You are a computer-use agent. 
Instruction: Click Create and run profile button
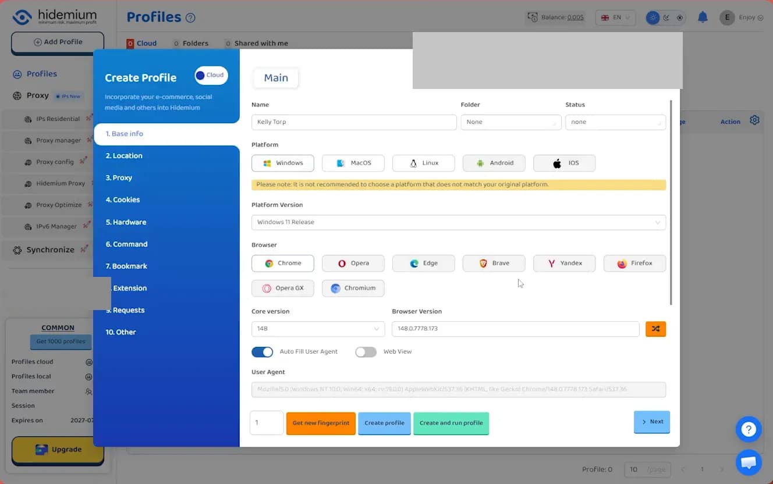point(451,423)
